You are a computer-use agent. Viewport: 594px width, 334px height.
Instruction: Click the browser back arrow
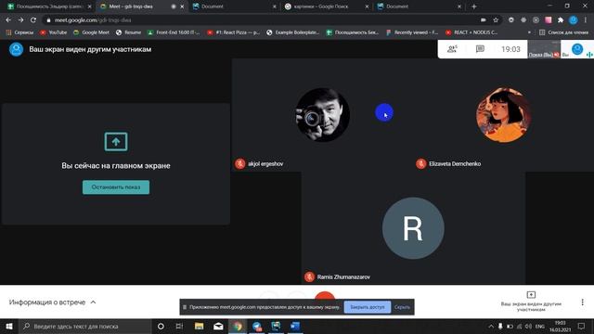pos(8,19)
